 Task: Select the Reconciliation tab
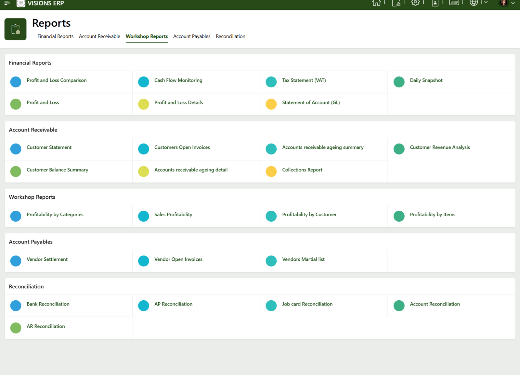tap(230, 36)
